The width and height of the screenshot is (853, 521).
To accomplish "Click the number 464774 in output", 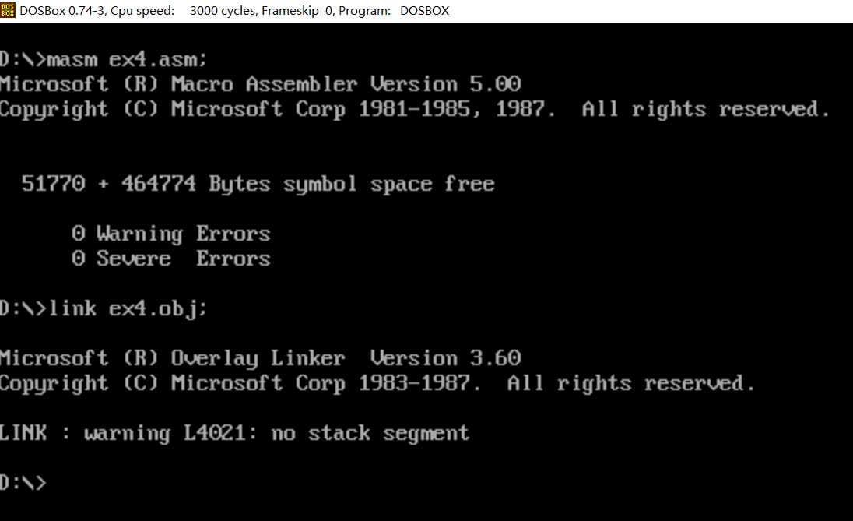I will point(159,184).
